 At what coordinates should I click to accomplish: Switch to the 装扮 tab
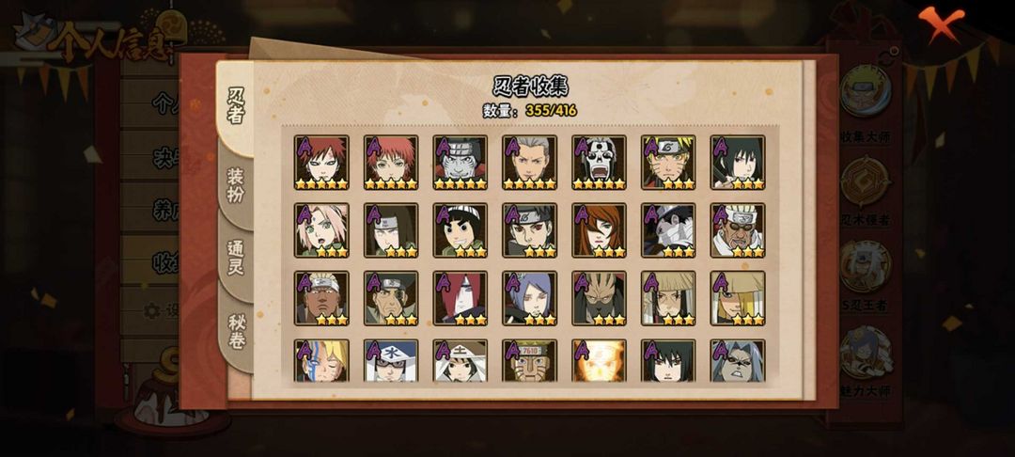click(236, 186)
